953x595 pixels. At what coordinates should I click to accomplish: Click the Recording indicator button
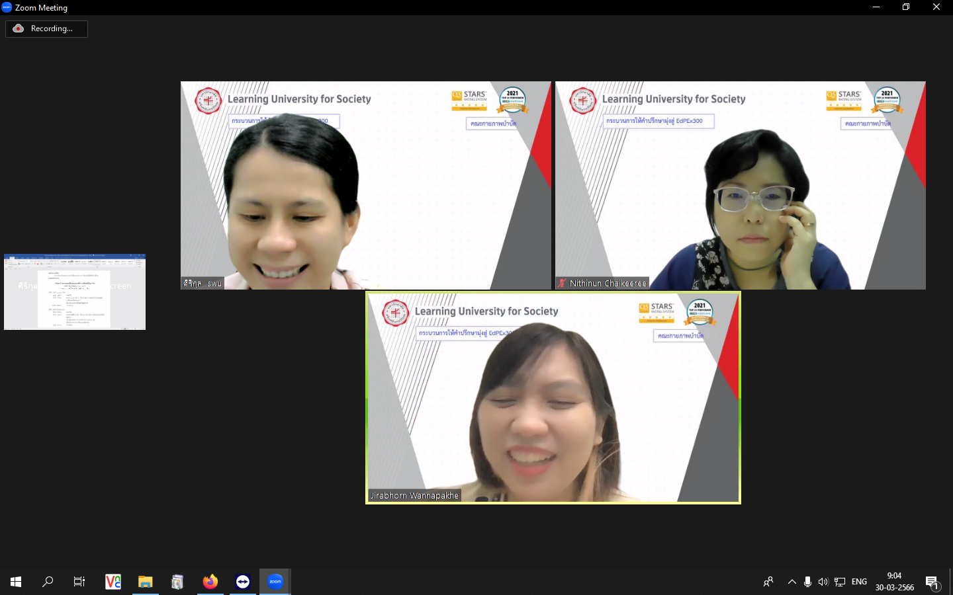click(x=46, y=28)
